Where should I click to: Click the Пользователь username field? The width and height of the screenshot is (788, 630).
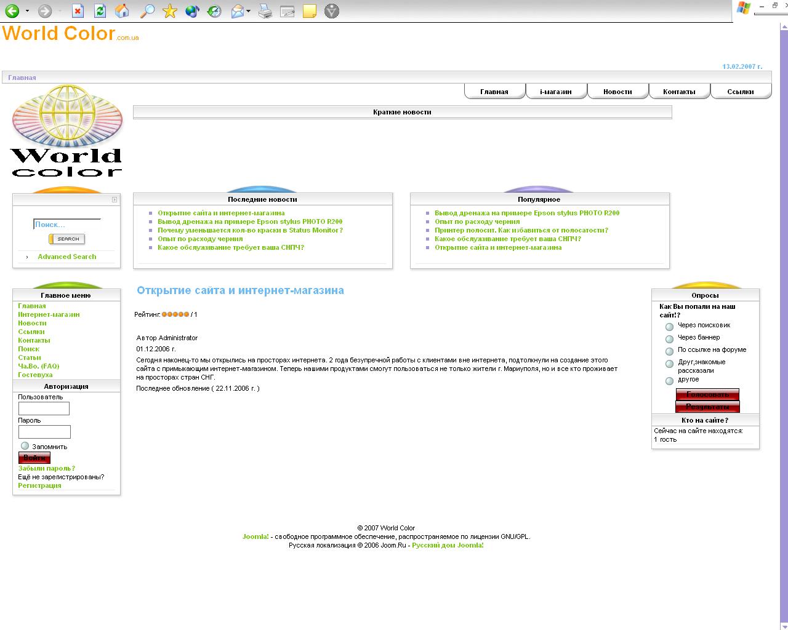tap(44, 409)
